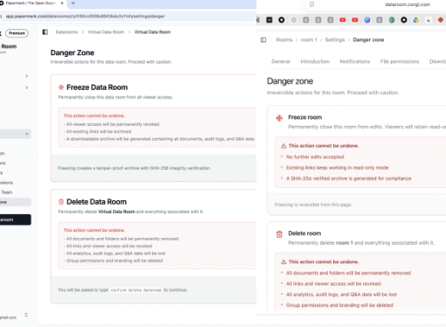This screenshot has width=446, height=327.
Task: Click 'You will be asked to type' note
Action: 122,290
